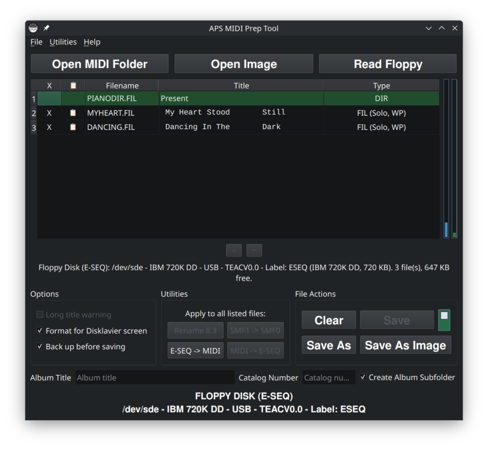
Task: Click Save As Image button
Action: tap(406, 345)
